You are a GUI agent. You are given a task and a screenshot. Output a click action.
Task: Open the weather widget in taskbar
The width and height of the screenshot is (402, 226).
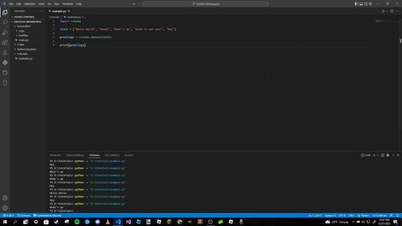337,222
